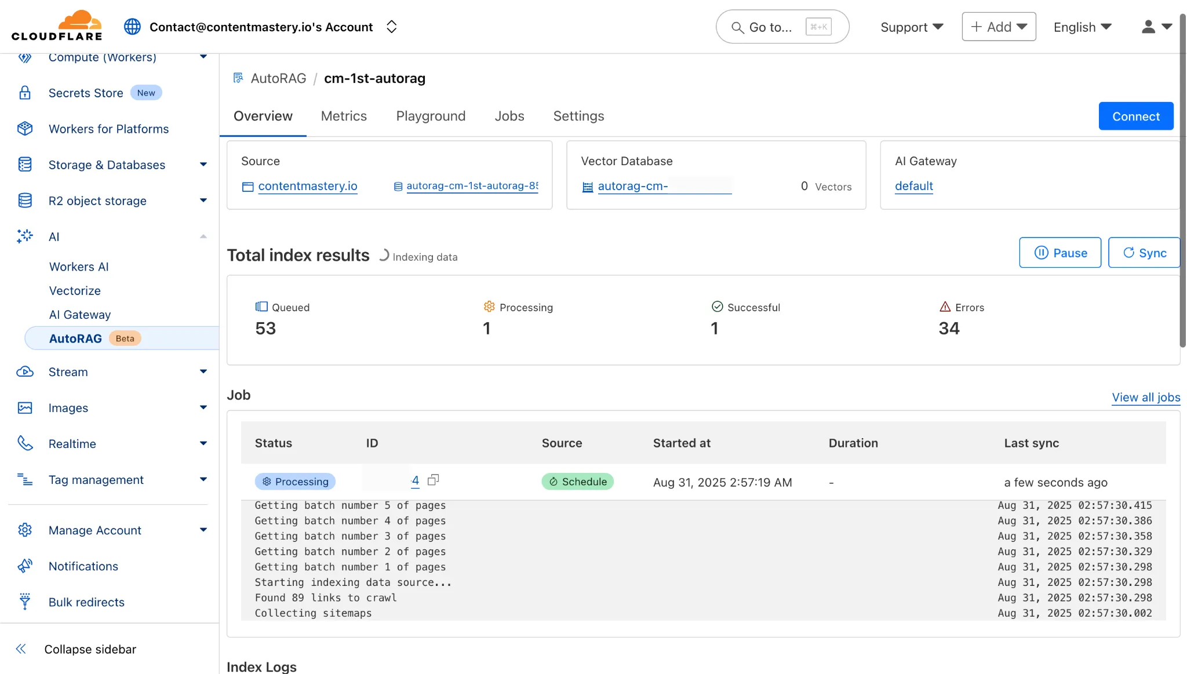Open the Support dropdown

pos(912,27)
